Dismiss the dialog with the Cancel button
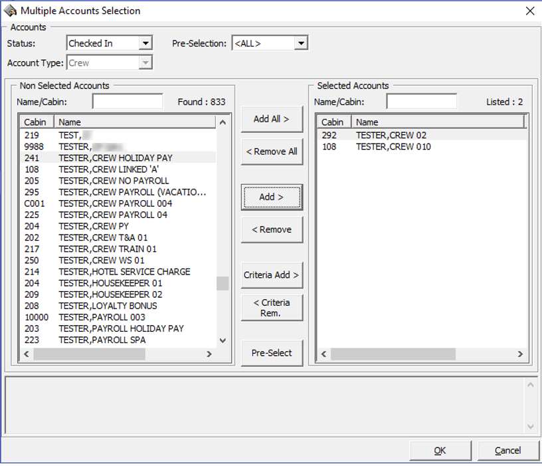542x466 pixels. 507,450
